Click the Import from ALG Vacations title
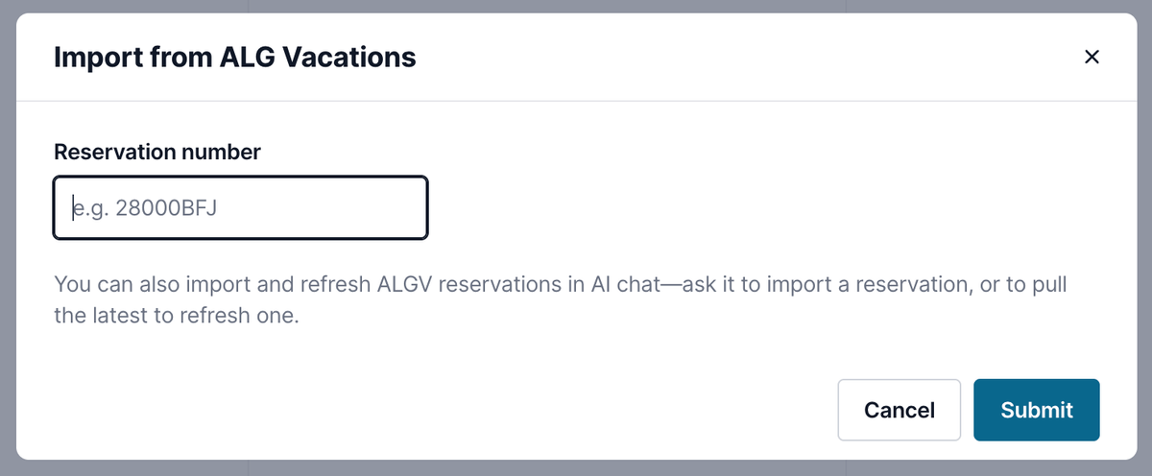 coord(235,57)
